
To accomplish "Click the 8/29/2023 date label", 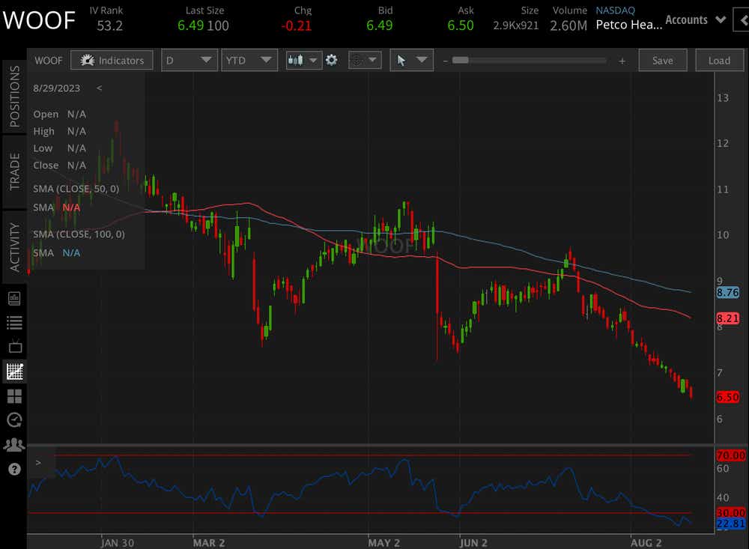I will point(56,88).
